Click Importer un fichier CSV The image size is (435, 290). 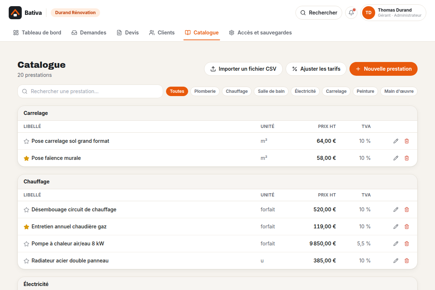tap(243, 69)
